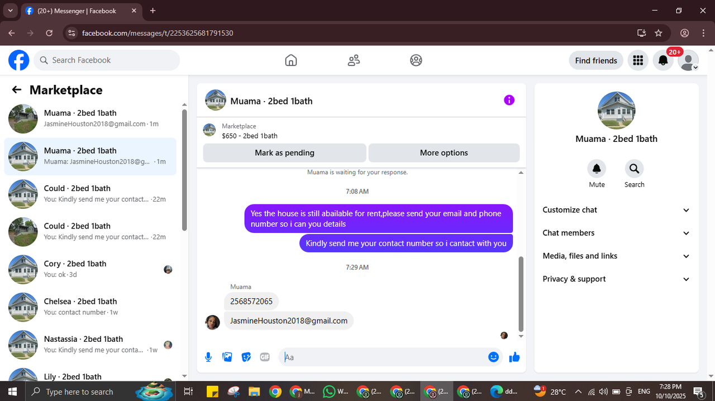Image resolution: width=715 pixels, height=401 pixels.
Task: Click the chat list scrollbar down arrow
Action: [x=184, y=376]
